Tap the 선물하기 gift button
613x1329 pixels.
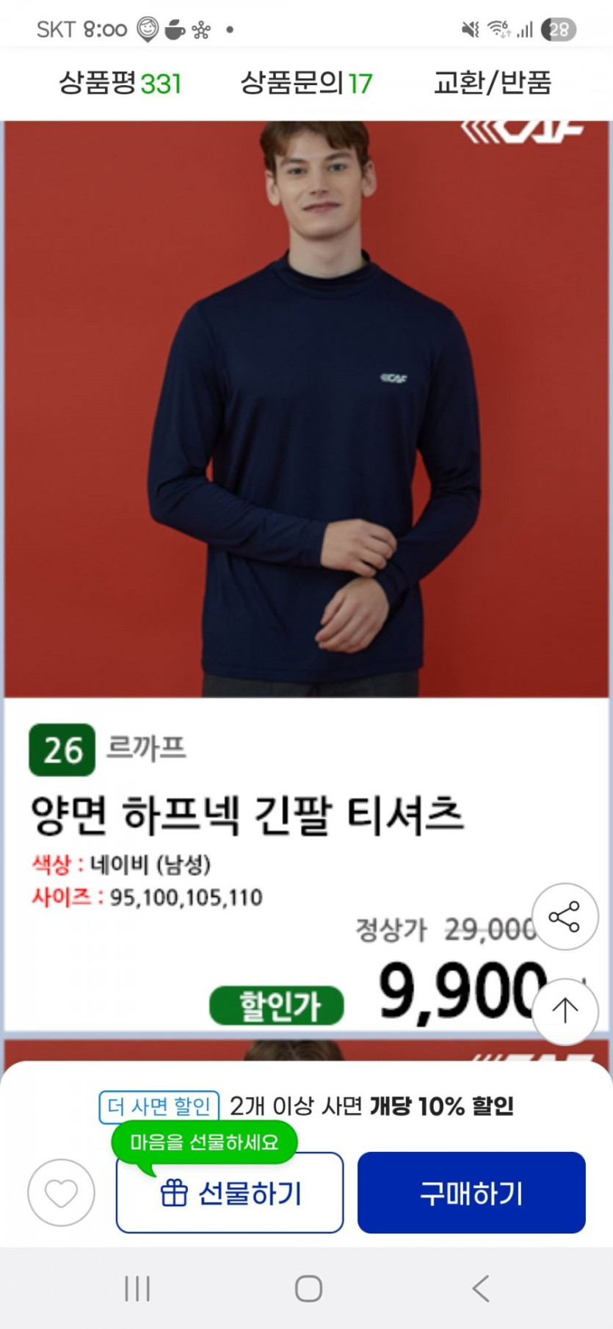point(230,1192)
